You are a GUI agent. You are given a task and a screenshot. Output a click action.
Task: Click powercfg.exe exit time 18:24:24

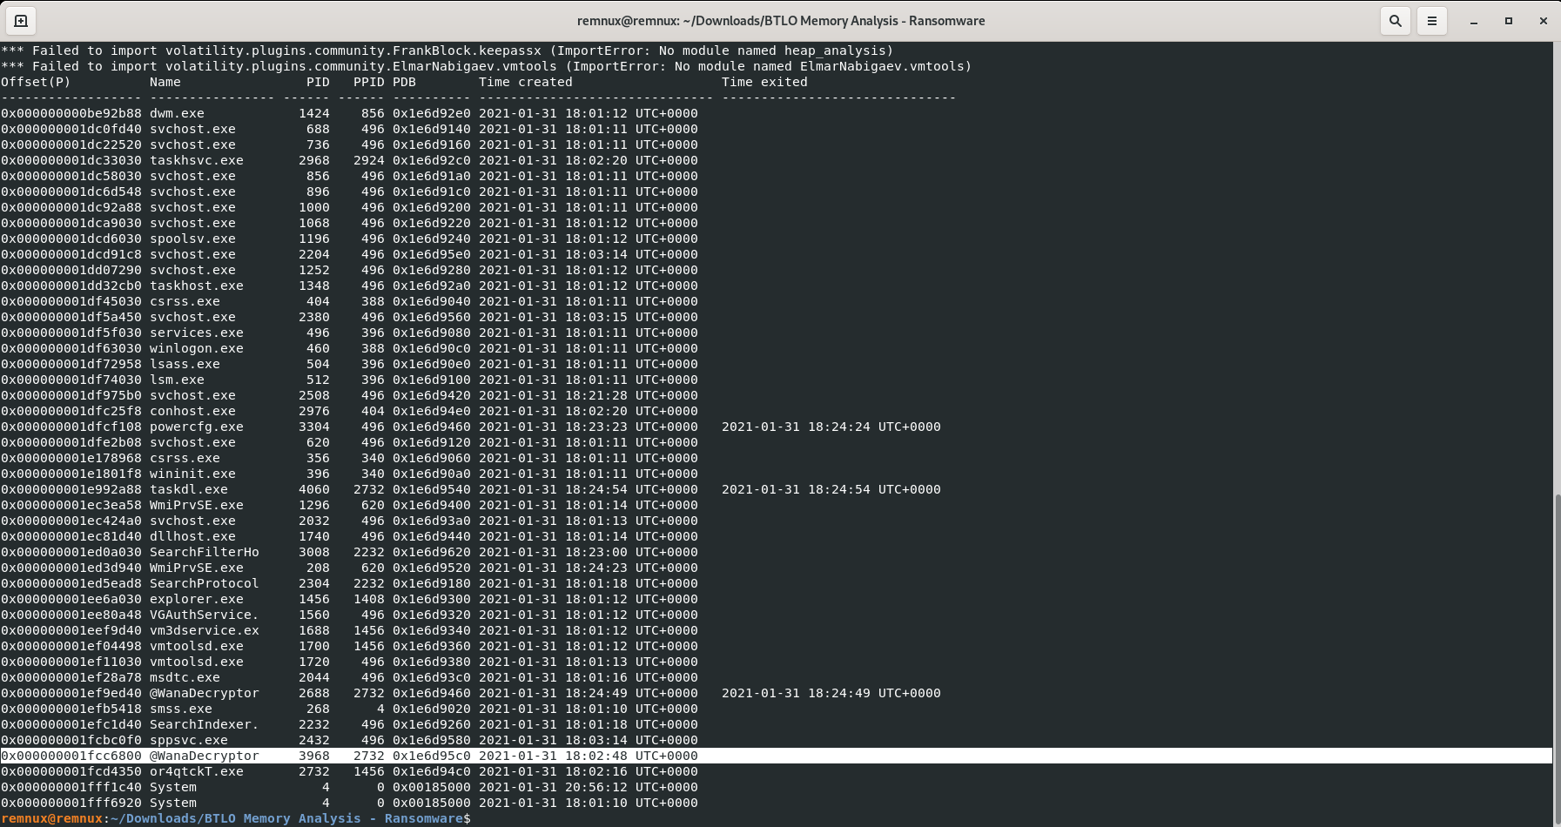coord(831,427)
